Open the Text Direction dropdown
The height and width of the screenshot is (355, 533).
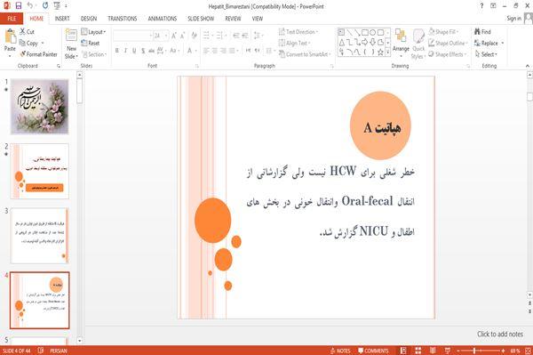pyautogui.click(x=298, y=32)
